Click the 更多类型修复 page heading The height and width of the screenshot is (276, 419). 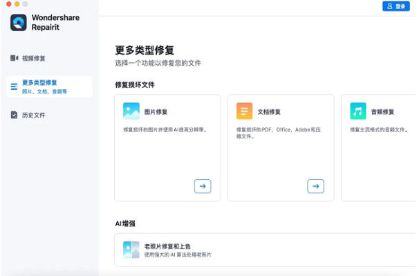pyautogui.click(x=145, y=50)
